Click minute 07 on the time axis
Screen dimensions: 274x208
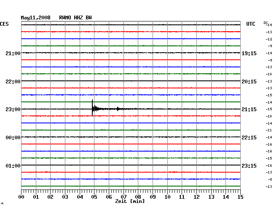pyautogui.click(x=124, y=197)
